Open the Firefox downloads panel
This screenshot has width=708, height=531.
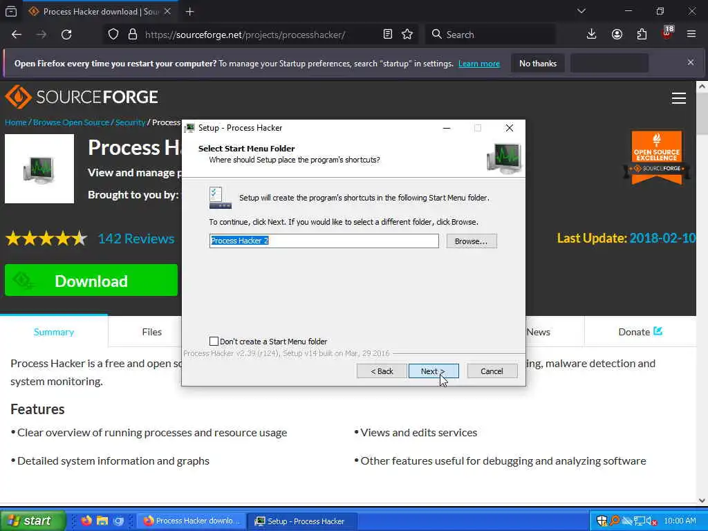(x=592, y=35)
